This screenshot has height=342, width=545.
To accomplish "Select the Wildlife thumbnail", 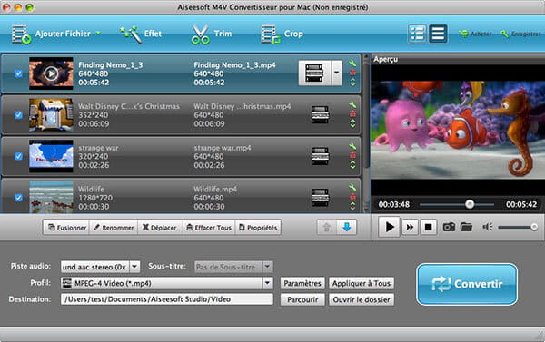I will 51,197.
